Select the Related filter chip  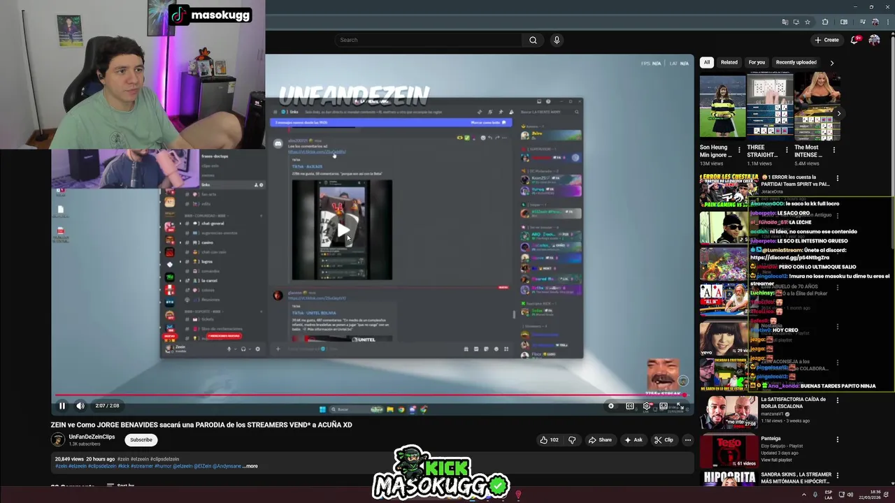729,62
